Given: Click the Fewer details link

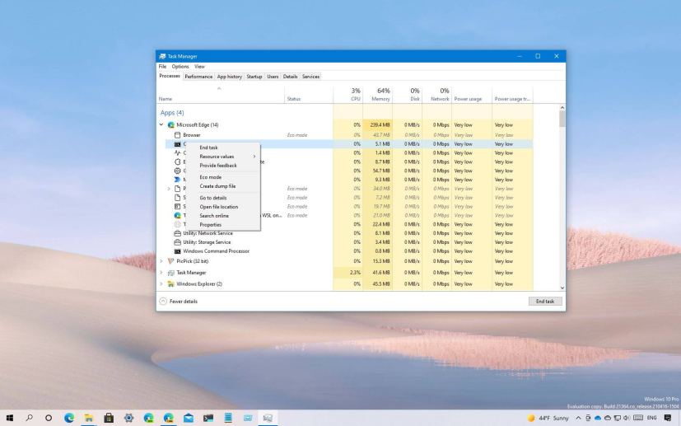Looking at the screenshot, I should 184,302.
